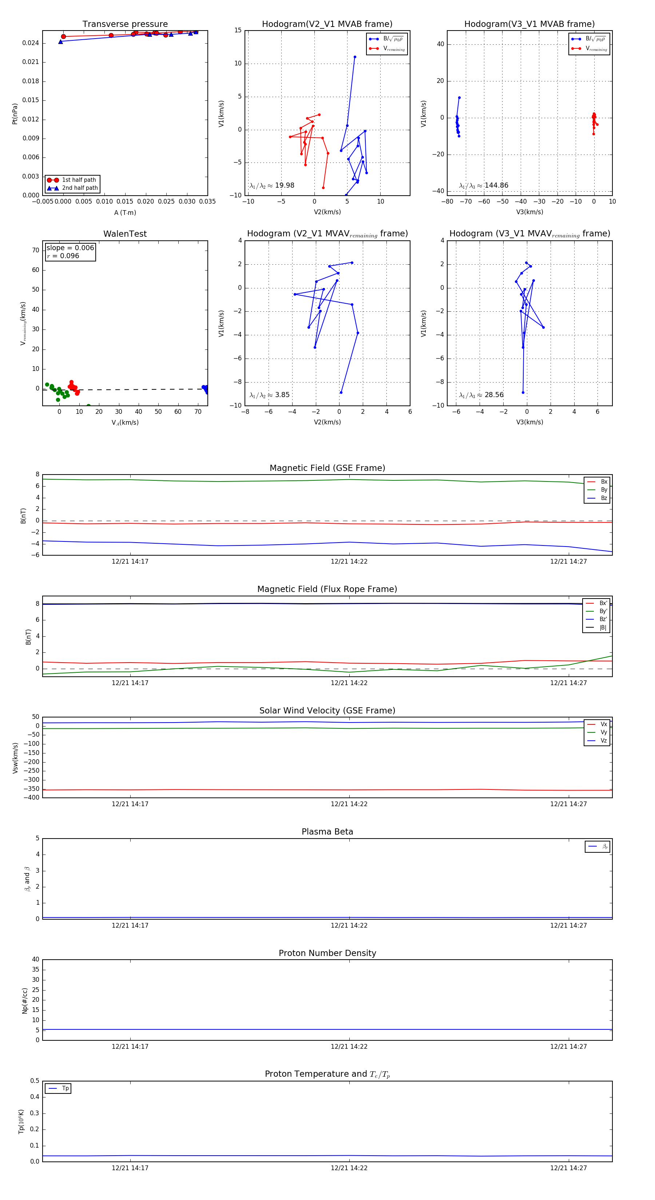The width and height of the screenshot is (655, 1200).
Task: Click the 'Tp' legend in proton temperature panel
Action: pos(58,1088)
